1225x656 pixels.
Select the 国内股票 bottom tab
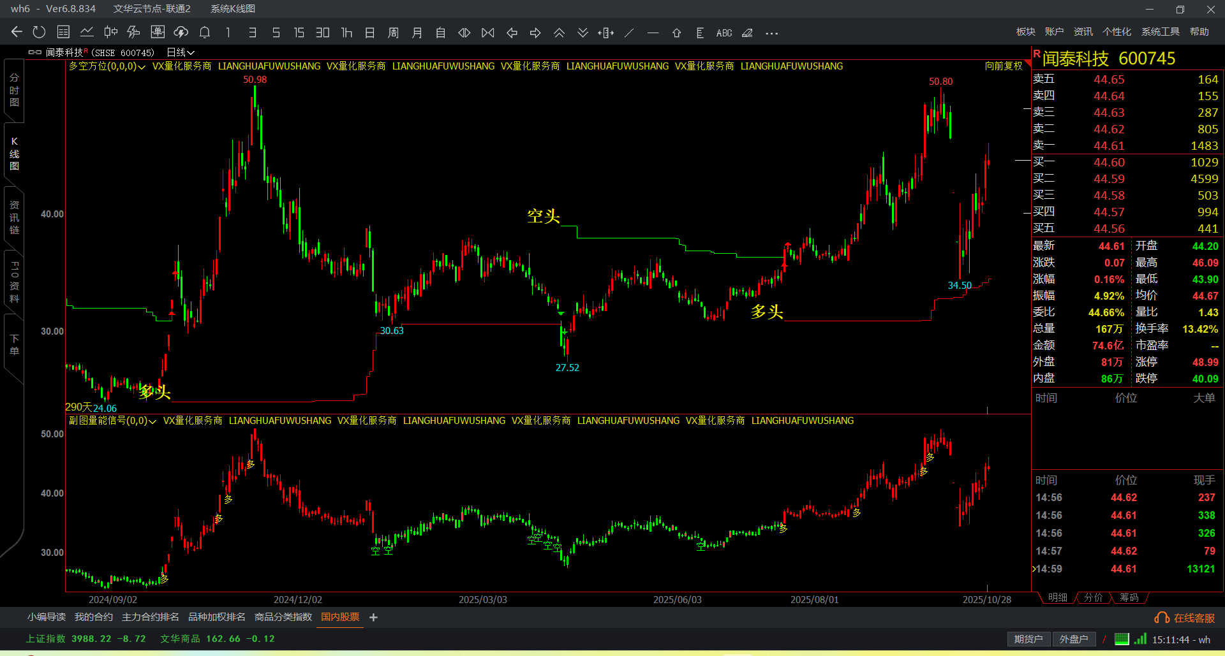[x=340, y=617]
